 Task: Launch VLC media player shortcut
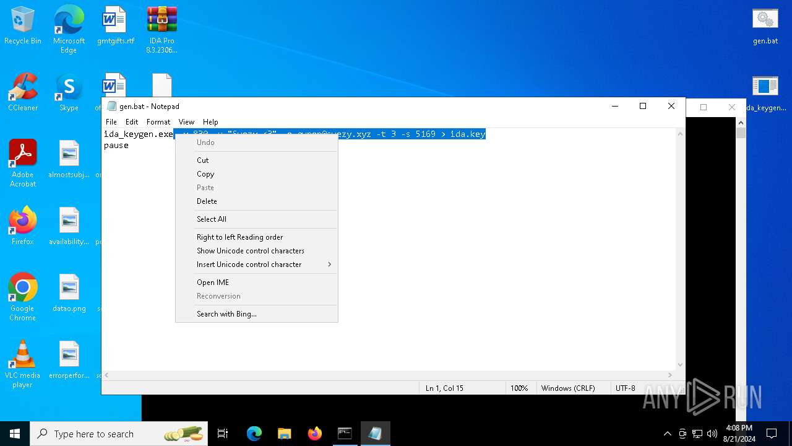23,364
